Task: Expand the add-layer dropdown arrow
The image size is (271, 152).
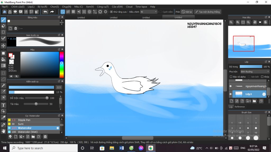Action: [250, 101]
